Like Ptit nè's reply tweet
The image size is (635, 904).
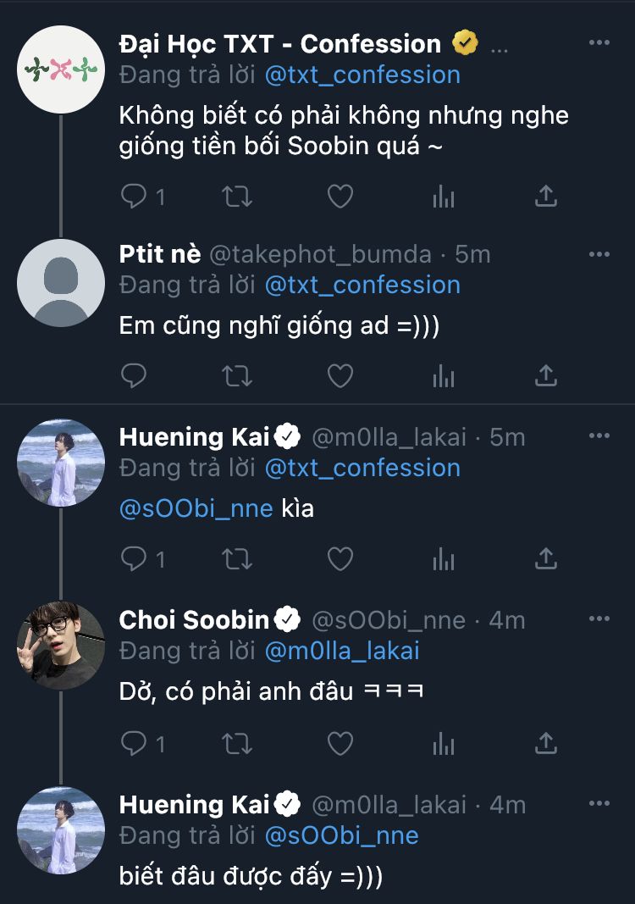coord(340,375)
